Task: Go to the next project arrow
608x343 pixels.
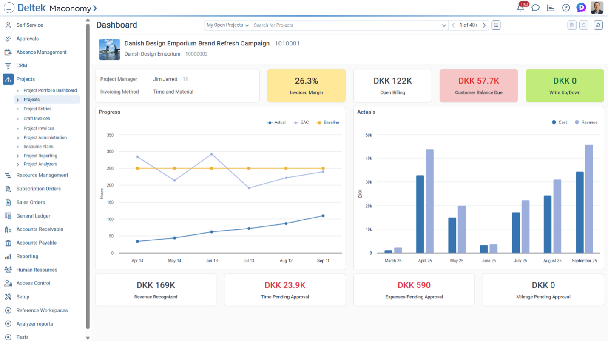Action: (x=484, y=25)
